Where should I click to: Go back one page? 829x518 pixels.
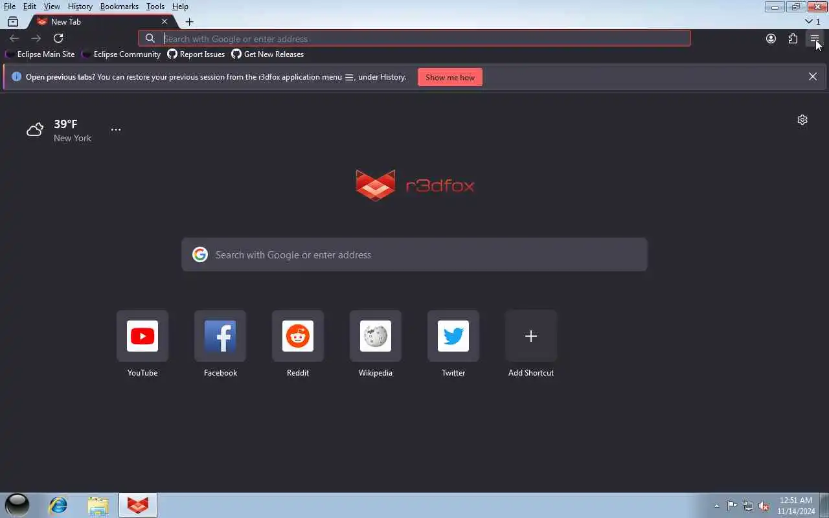14,39
